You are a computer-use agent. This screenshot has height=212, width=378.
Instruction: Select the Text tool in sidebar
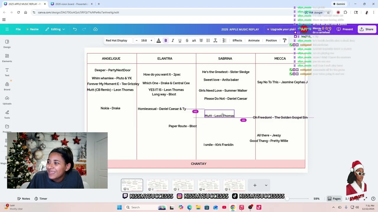pyautogui.click(x=7, y=72)
